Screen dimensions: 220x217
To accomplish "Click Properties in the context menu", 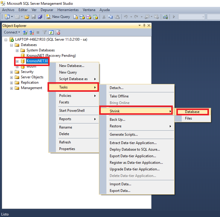I will pyautogui.click(x=74, y=149).
